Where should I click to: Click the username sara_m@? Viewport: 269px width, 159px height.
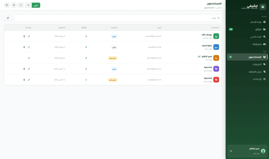coord(208,49)
